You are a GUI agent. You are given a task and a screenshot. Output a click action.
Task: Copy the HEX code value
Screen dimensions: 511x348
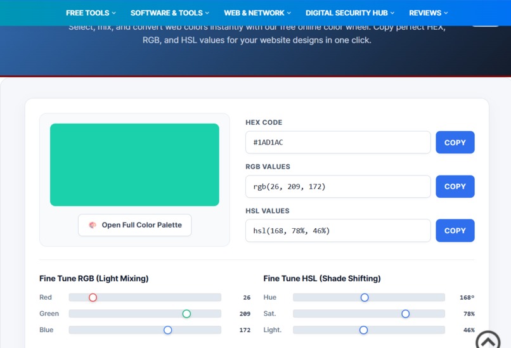pos(455,143)
